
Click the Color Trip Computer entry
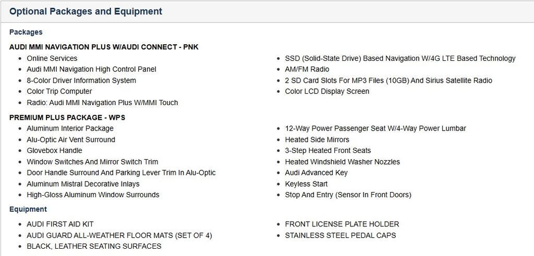59,92
